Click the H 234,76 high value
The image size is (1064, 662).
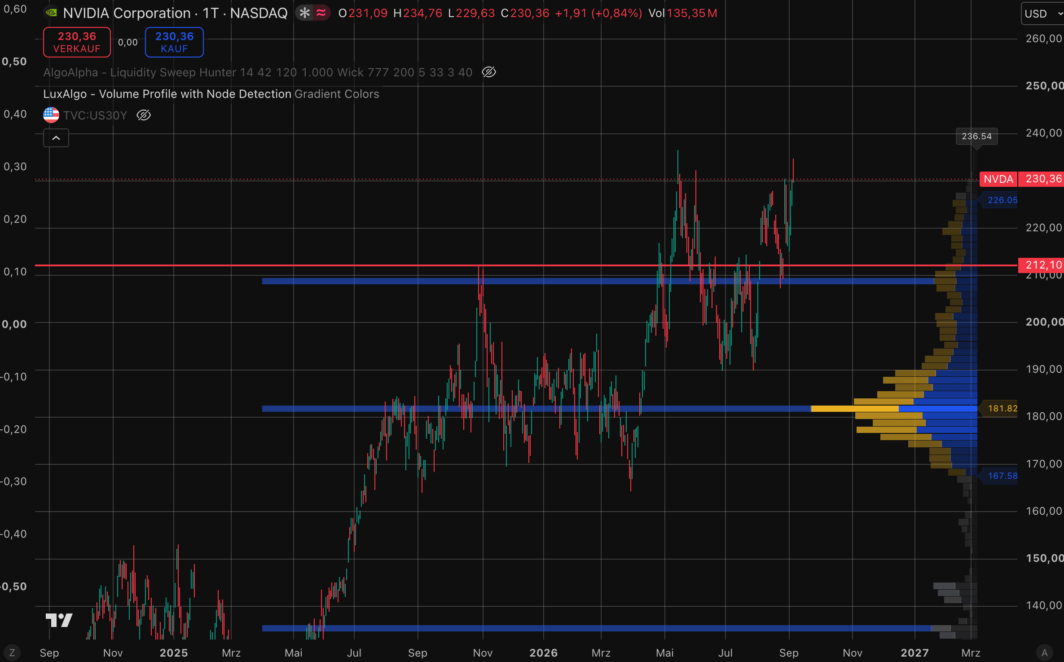tap(418, 13)
